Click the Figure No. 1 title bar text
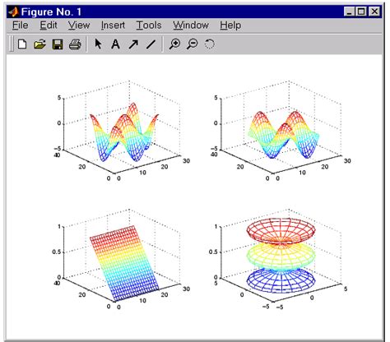The width and height of the screenshot is (390, 342). coord(51,12)
